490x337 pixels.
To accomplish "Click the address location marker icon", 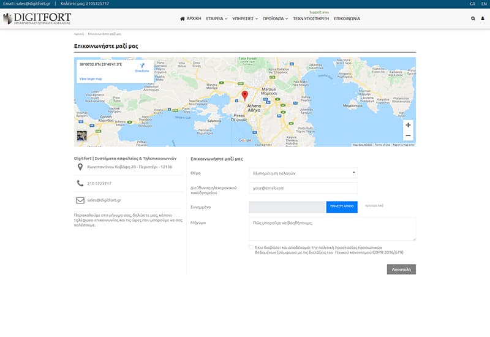I will [80, 167].
